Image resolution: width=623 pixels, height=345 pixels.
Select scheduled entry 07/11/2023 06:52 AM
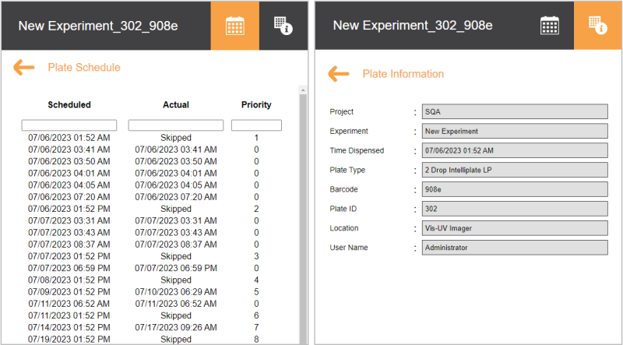coord(69,304)
